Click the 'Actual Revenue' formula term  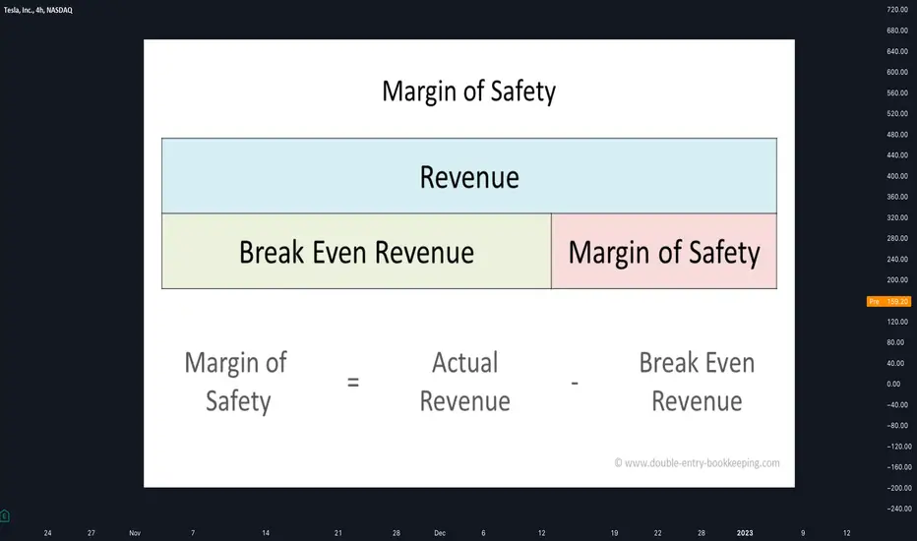(x=465, y=382)
